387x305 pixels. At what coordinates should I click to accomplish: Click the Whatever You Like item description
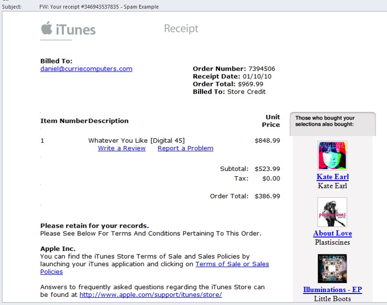point(137,141)
